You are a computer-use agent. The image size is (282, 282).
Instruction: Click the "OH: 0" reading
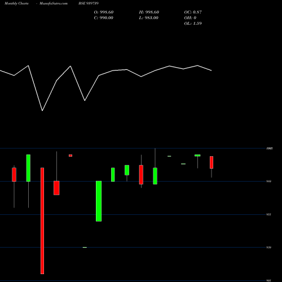(x=190, y=18)
